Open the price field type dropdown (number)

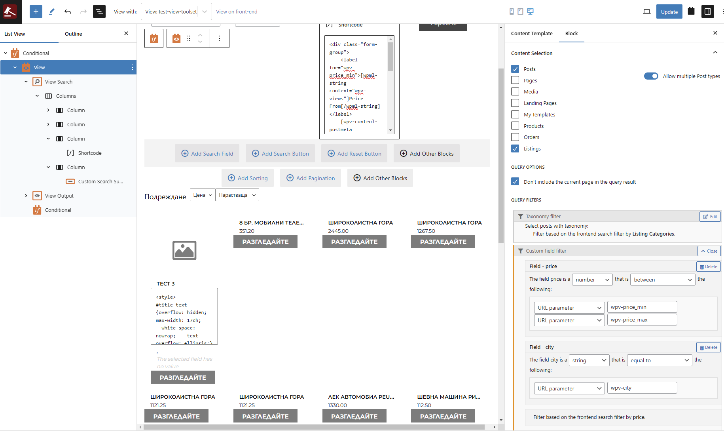point(592,280)
